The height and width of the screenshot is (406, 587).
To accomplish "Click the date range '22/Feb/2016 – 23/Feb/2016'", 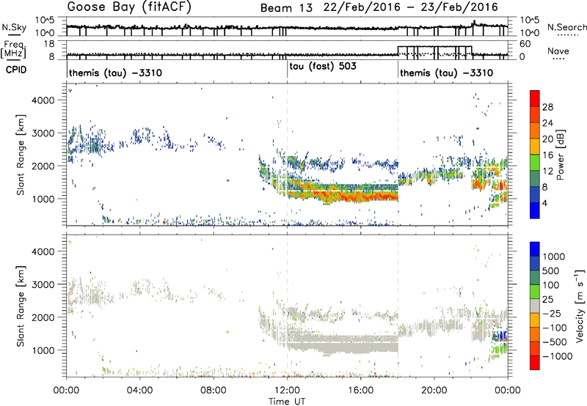I will pos(411,7).
